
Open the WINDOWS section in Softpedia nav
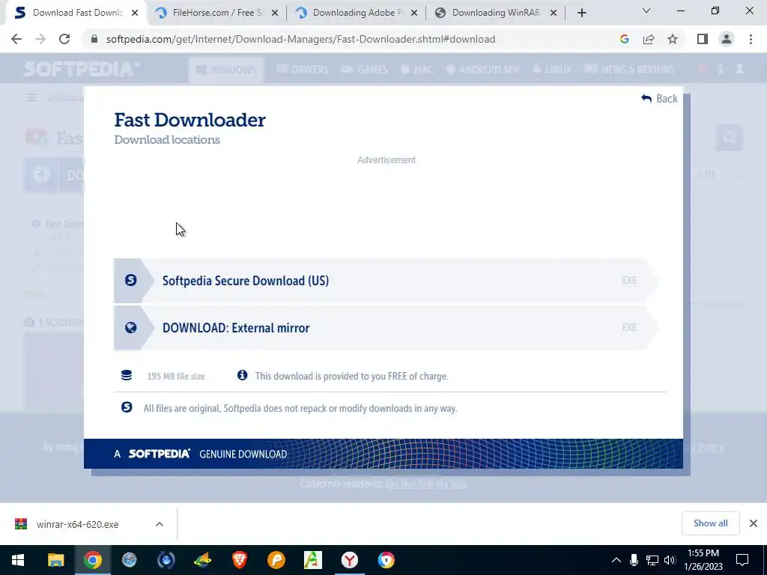226,70
